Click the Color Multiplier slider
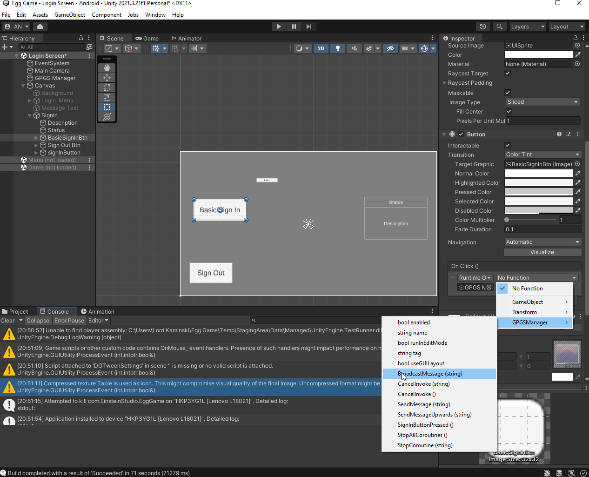Screen dimensions: 589x477 coord(531,220)
